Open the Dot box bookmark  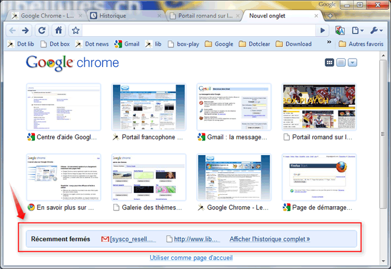(55, 44)
